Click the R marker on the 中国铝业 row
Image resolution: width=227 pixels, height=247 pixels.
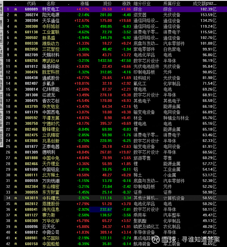coord(16,170)
